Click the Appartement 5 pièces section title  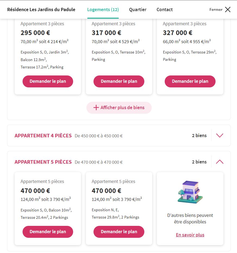[x=43, y=162]
